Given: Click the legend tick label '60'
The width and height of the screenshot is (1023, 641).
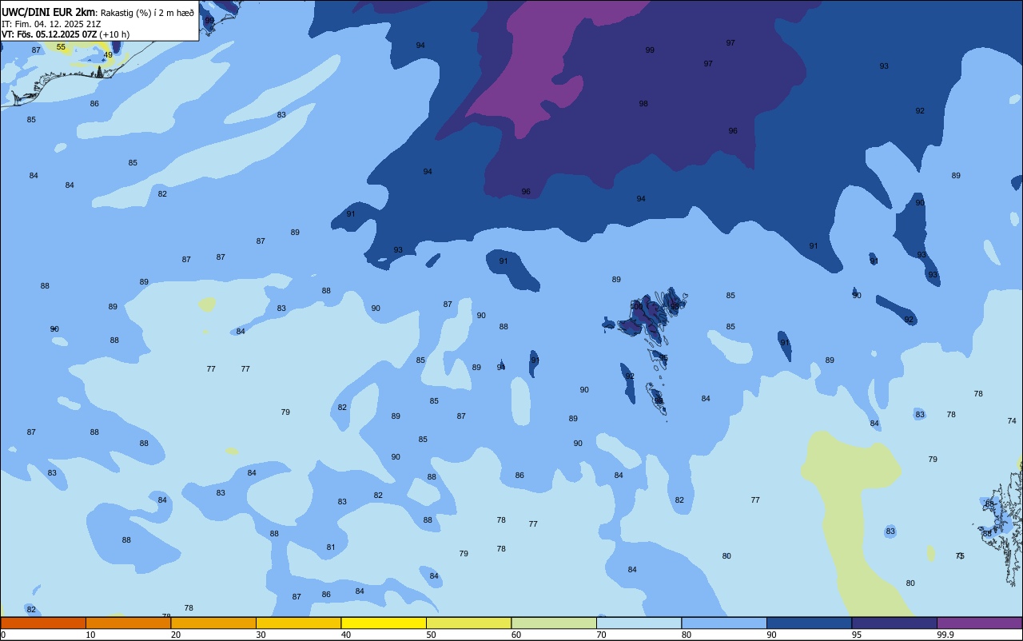Looking at the screenshot, I should [516, 635].
